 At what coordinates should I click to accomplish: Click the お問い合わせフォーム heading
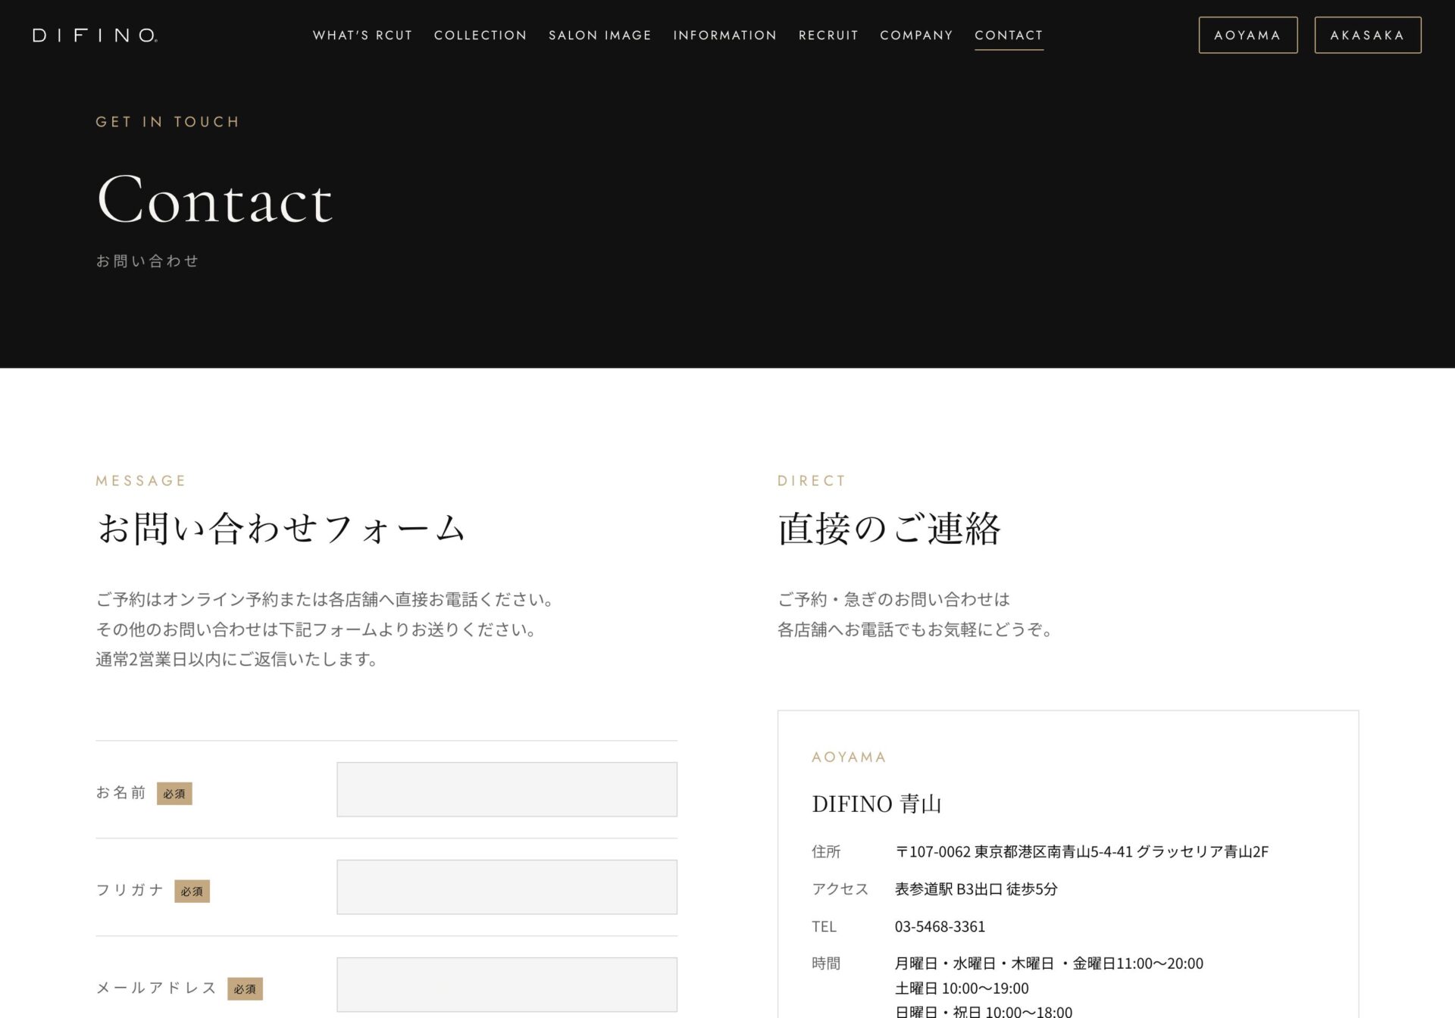(x=280, y=528)
